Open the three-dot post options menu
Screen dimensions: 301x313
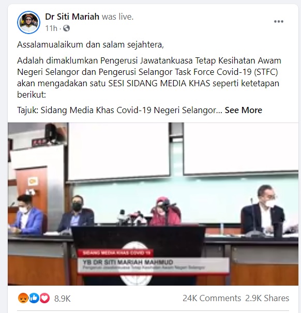pyautogui.click(x=278, y=22)
